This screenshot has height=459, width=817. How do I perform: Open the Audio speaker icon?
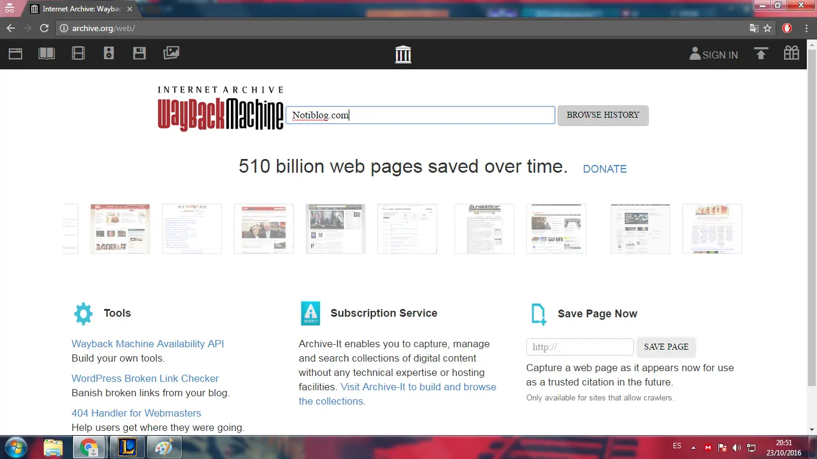tap(108, 54)
